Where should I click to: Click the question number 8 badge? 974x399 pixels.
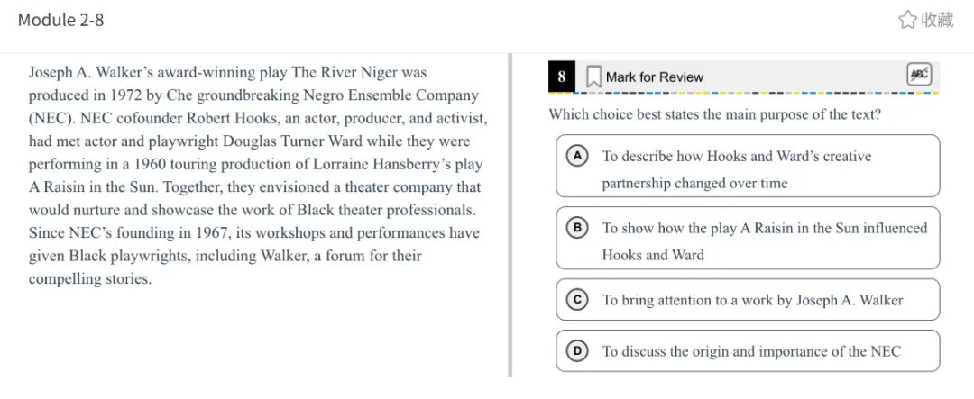562,77
